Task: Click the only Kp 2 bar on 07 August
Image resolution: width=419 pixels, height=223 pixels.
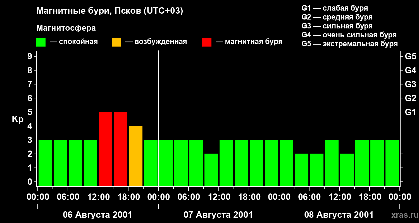Action: coord(211,170)
